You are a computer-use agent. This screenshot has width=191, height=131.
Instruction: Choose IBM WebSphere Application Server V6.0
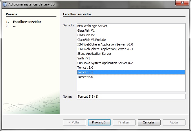131,44
